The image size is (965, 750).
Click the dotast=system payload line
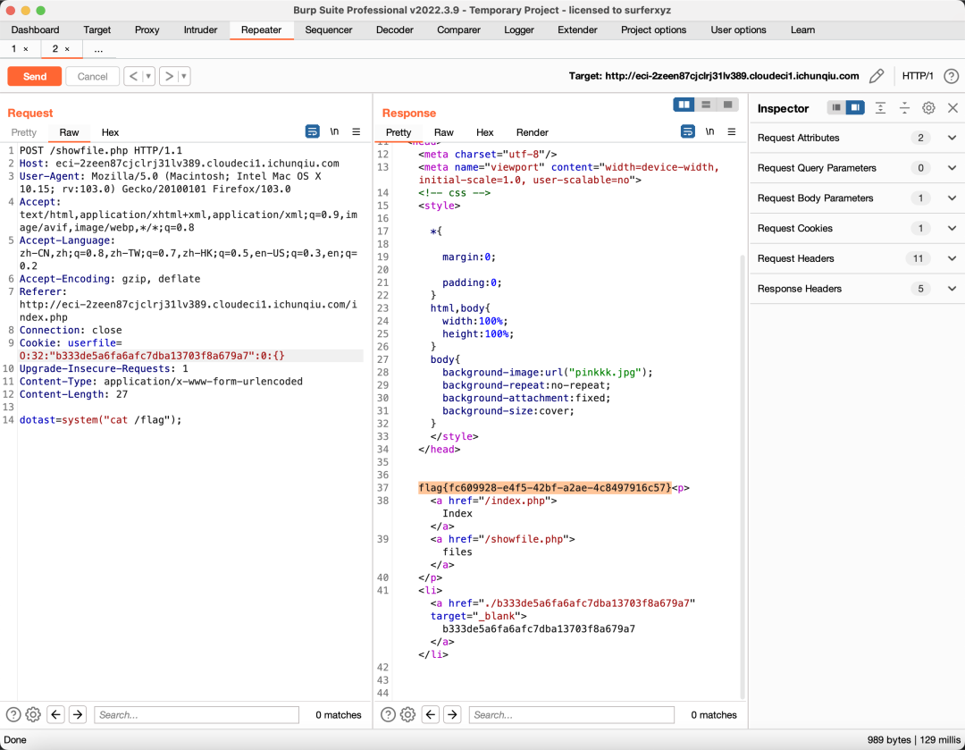100,420
